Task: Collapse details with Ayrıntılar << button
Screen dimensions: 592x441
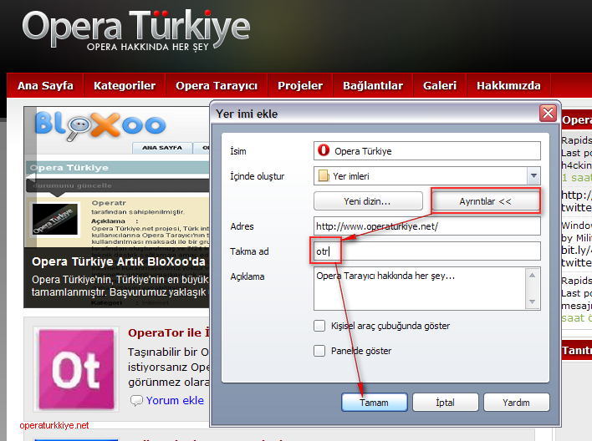Action: coord(485,201)
